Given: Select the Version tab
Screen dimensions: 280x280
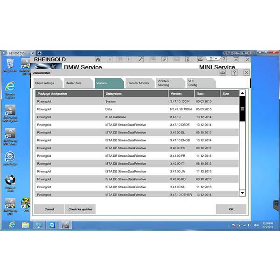Looking at the screenshot, I should pyautogui.click(x=109, y=83).
